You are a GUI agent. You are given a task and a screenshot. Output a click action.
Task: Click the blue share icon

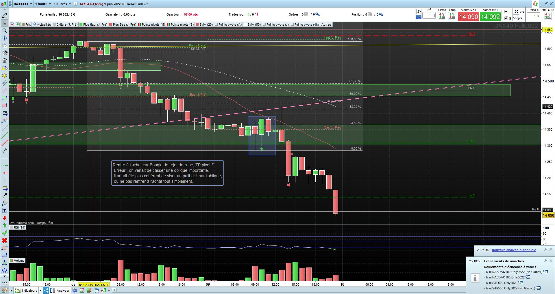pos(46,290)
